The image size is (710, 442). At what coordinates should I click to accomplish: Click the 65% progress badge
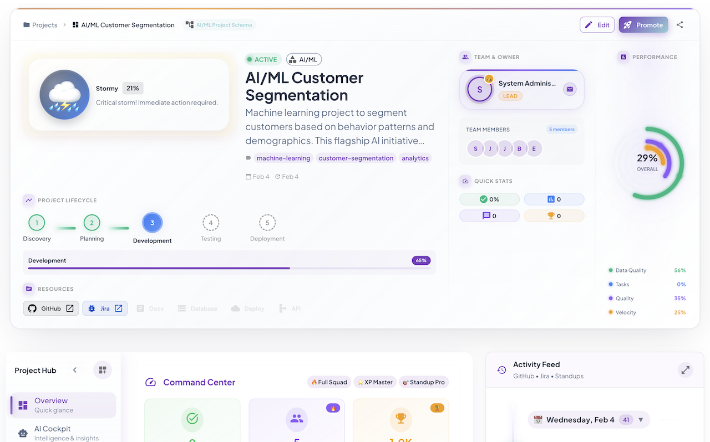421,260
